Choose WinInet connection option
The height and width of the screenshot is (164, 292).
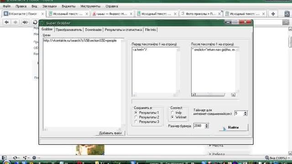click(172, 118)
